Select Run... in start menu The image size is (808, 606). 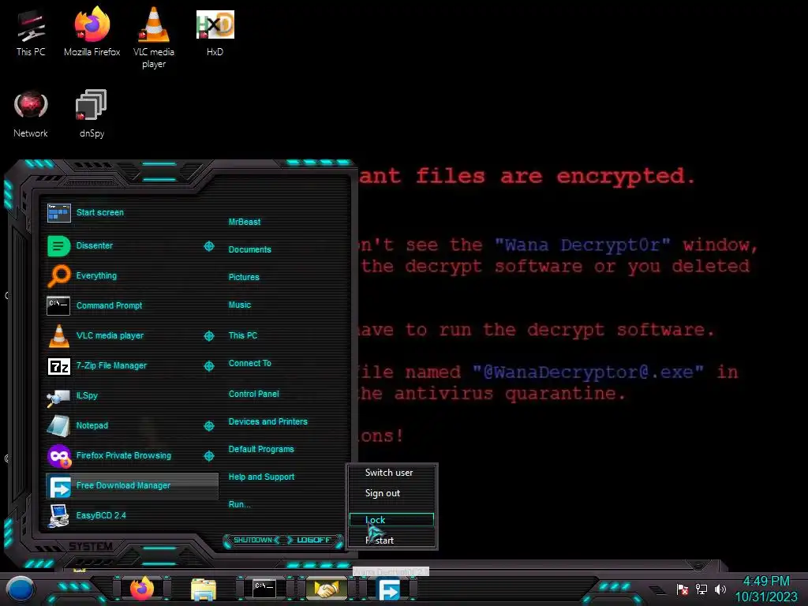coord(239,504)
